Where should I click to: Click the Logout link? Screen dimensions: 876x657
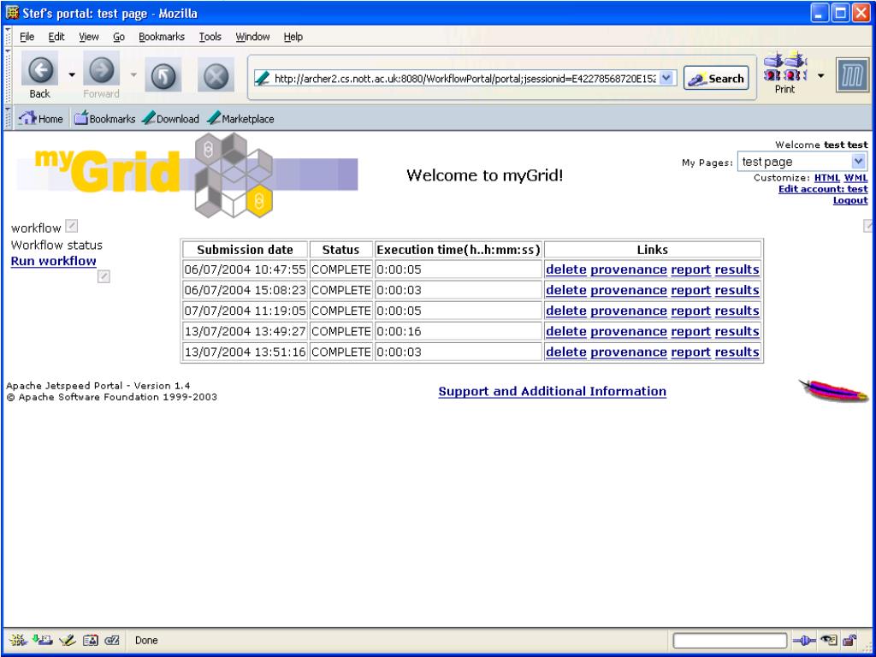(850, 200)
